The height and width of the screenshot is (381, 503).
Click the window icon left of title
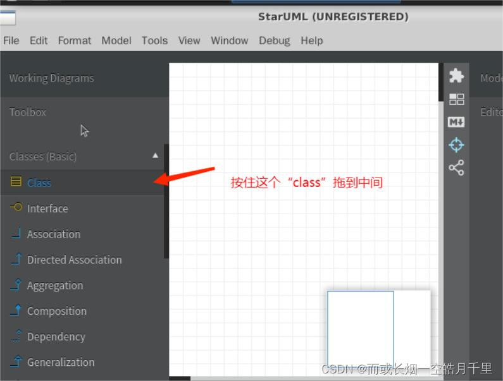tap(8, 18)
